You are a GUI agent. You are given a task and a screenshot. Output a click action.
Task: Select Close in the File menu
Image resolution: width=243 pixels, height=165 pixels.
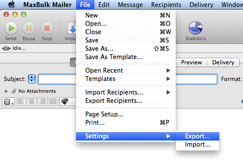point(126,32)
